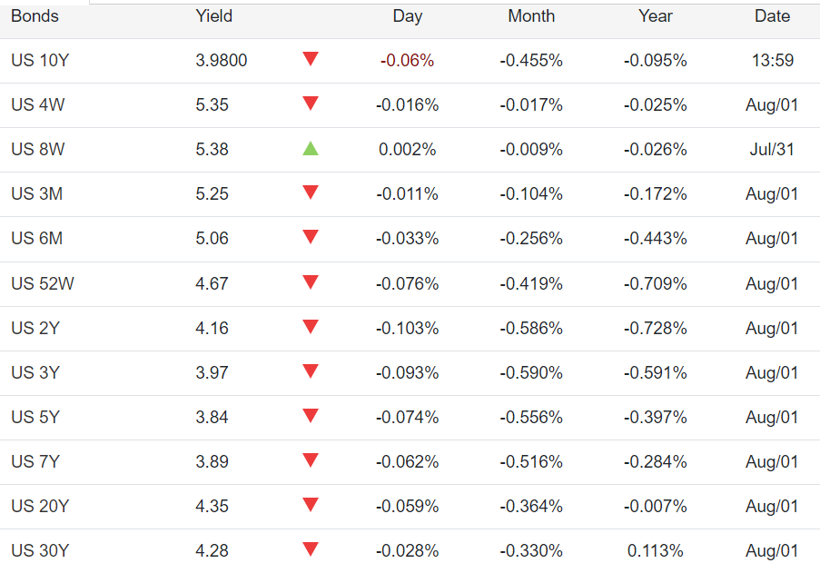Open the US 2Y bond link
This screenshot has width=820, height=573.
35,328
